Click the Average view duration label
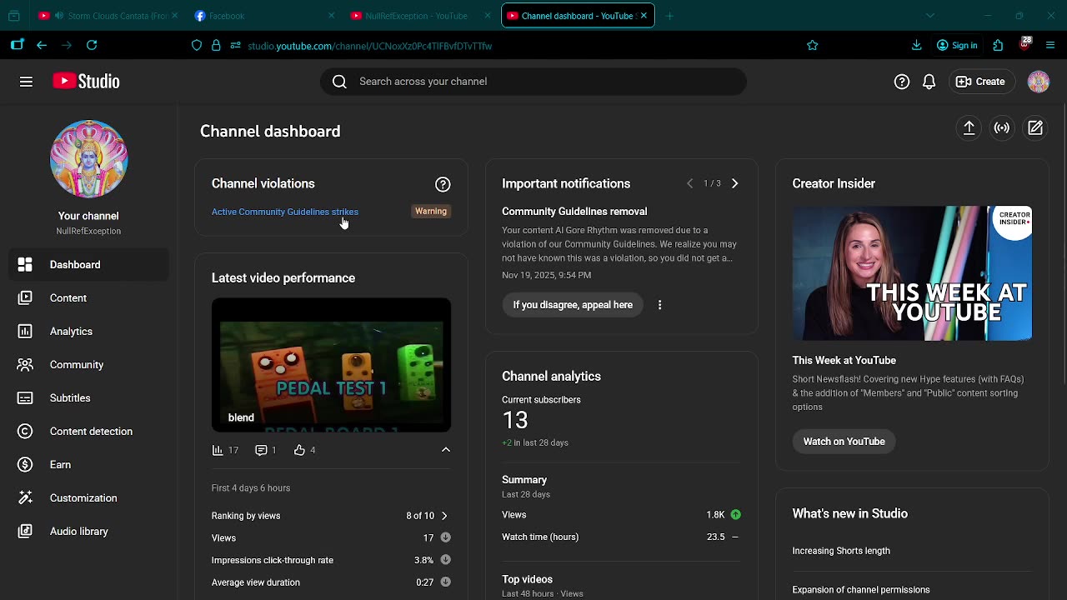This screenshot has height=600, width=1067. click(256, 582)
